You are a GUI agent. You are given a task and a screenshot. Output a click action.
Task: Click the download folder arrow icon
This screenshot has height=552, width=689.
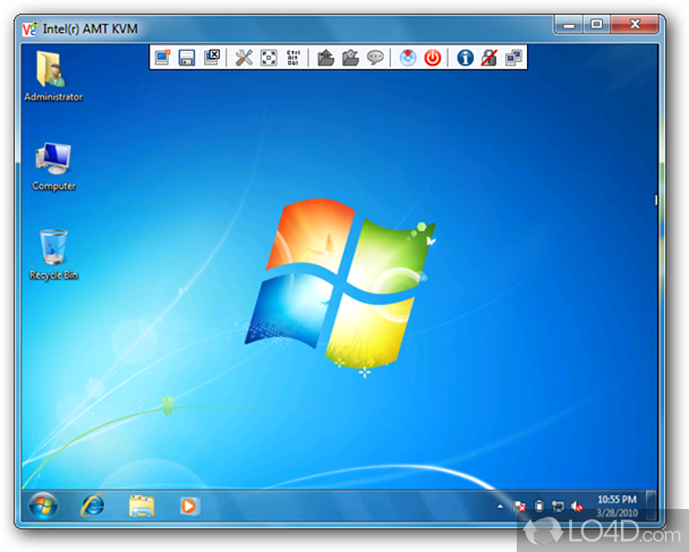[x=351, y=58]
